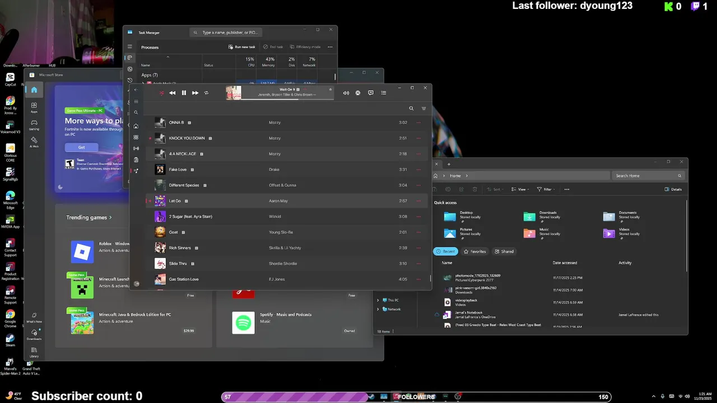Toggle repeat mode in music player
This screenshot has height=403, width=717.
tap(206, 93)
